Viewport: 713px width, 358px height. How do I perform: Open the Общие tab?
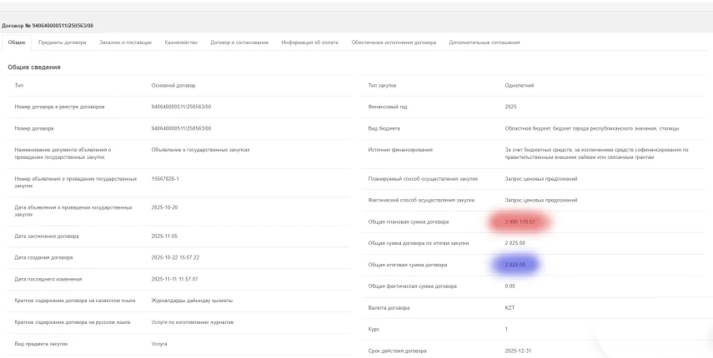point(18,43)
